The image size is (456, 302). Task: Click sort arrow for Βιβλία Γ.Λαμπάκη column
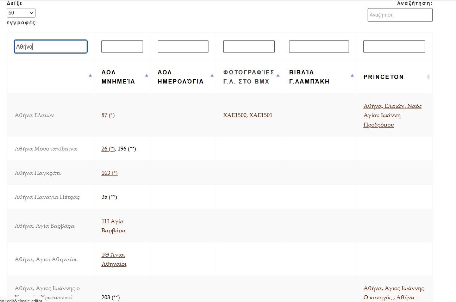[352, 75]
